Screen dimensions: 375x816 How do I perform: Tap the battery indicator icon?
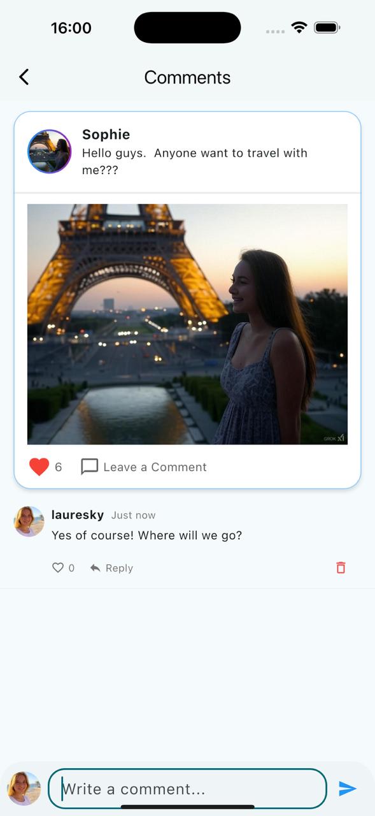(x=327, y=27)
